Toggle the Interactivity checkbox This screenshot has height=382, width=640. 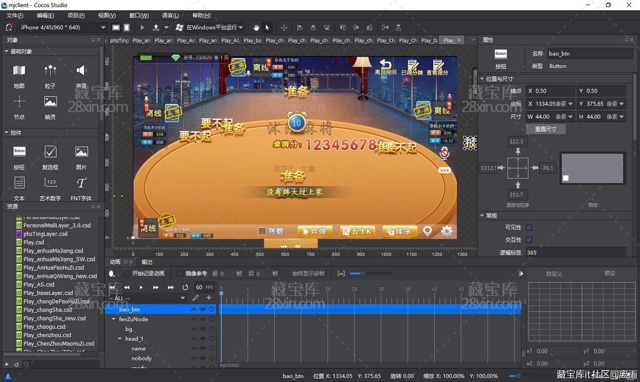[529, 240]
